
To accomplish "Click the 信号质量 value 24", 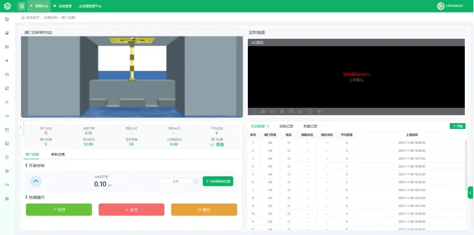I will point(131,144).
